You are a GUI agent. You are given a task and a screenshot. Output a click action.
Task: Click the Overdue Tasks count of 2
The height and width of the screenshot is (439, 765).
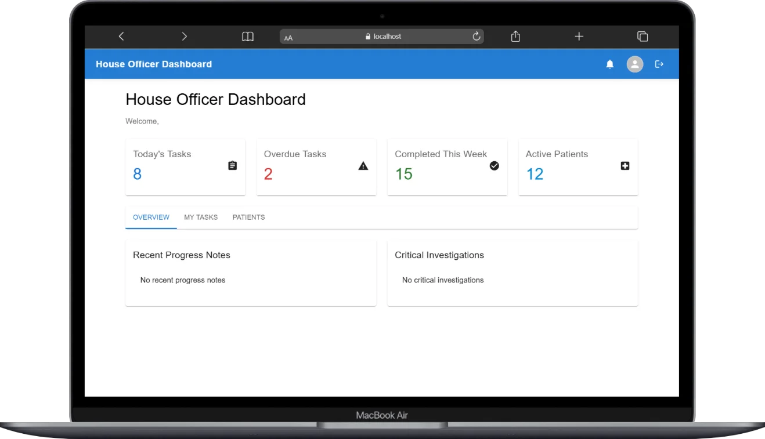(x=268, y=173)
